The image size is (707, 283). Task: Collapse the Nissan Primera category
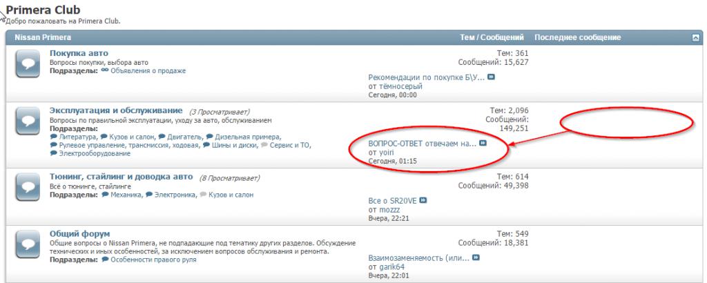click(x=696, y=38)
